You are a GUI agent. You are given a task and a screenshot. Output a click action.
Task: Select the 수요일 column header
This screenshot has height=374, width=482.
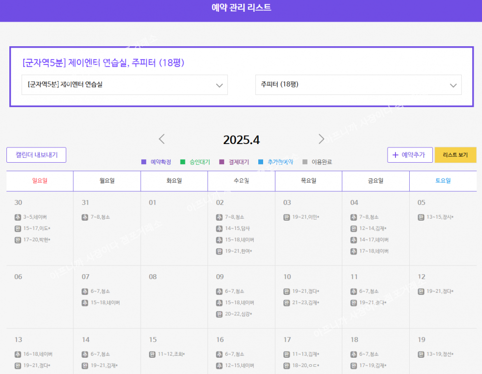pos(241,181)
